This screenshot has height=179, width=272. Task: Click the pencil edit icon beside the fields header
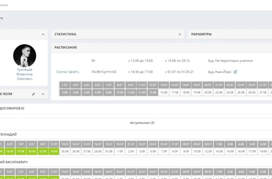pos(34,94)
